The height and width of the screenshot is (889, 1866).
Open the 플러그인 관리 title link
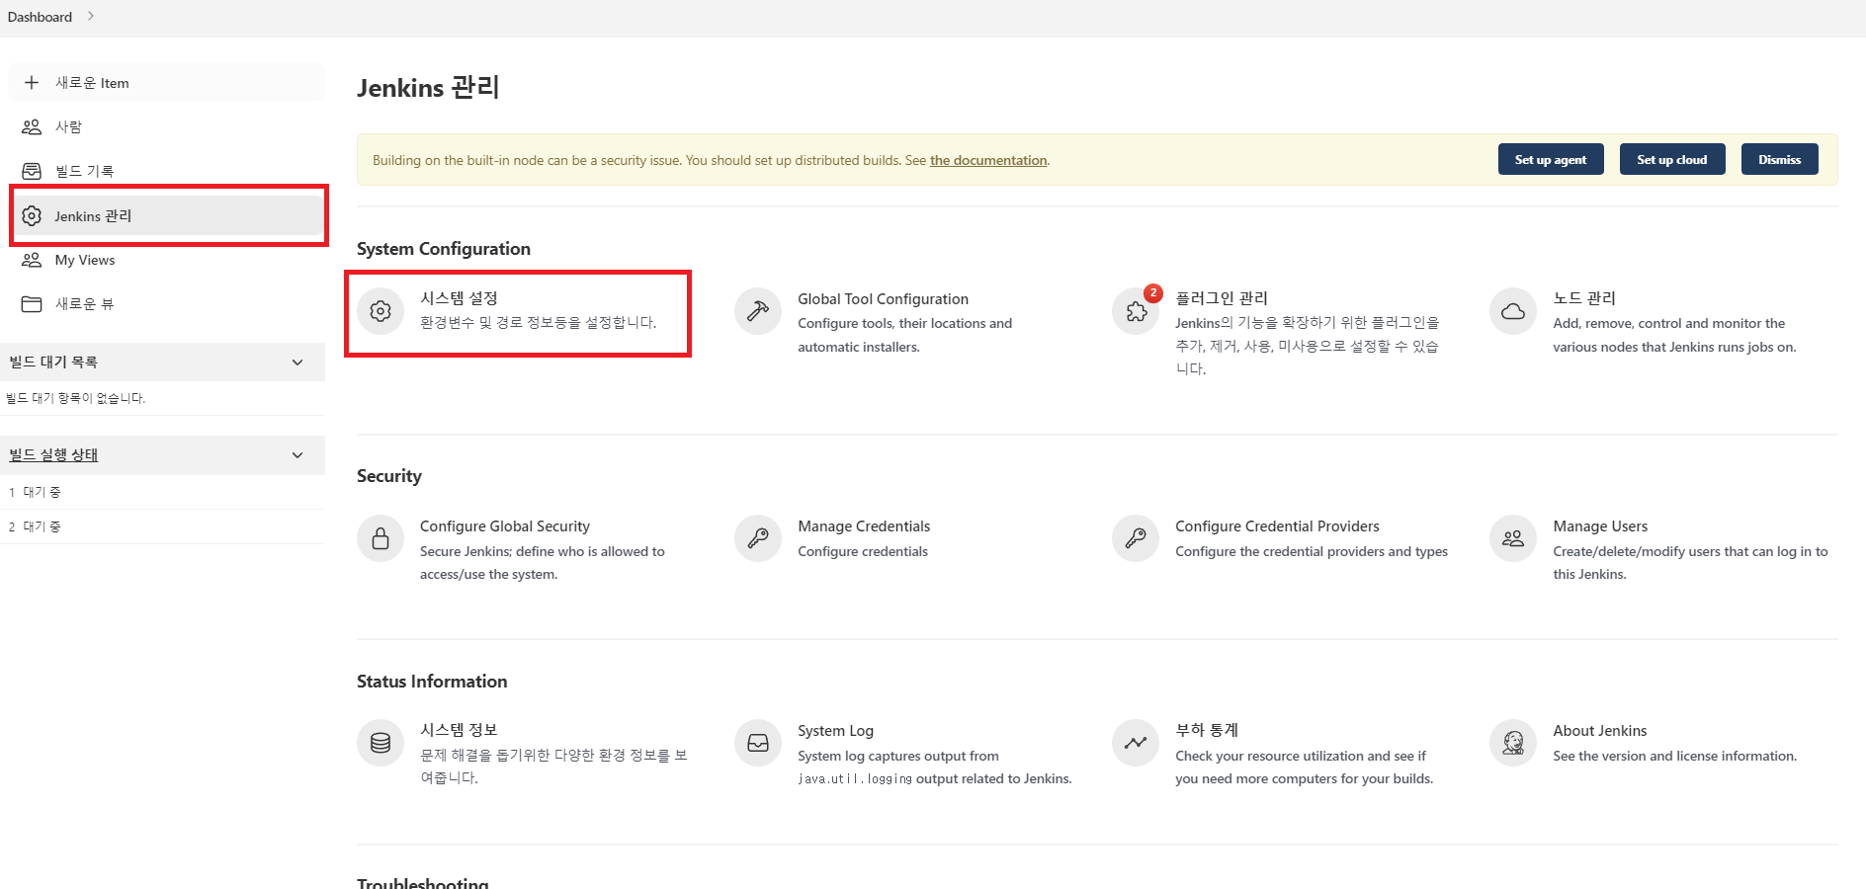click(x=1221, y=298)
